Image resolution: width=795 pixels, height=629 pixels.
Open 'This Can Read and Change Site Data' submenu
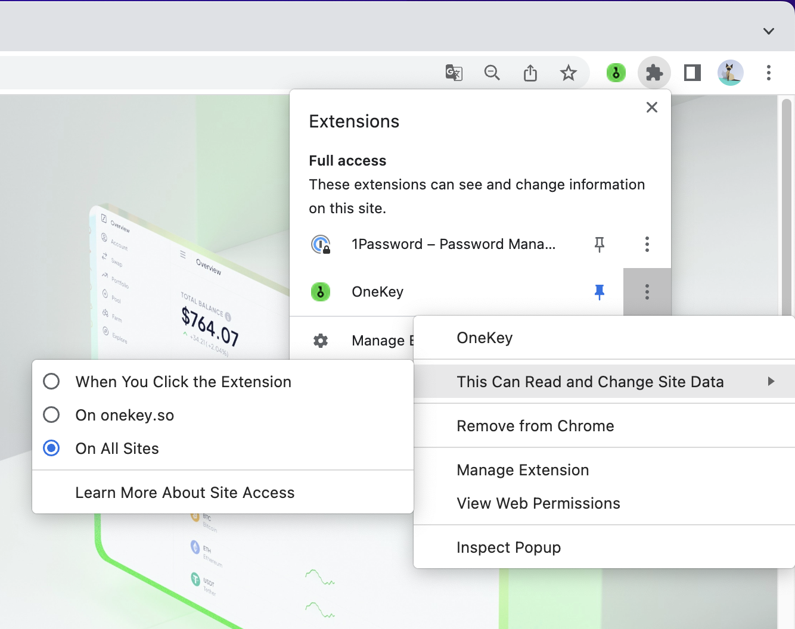pos(604,382)
